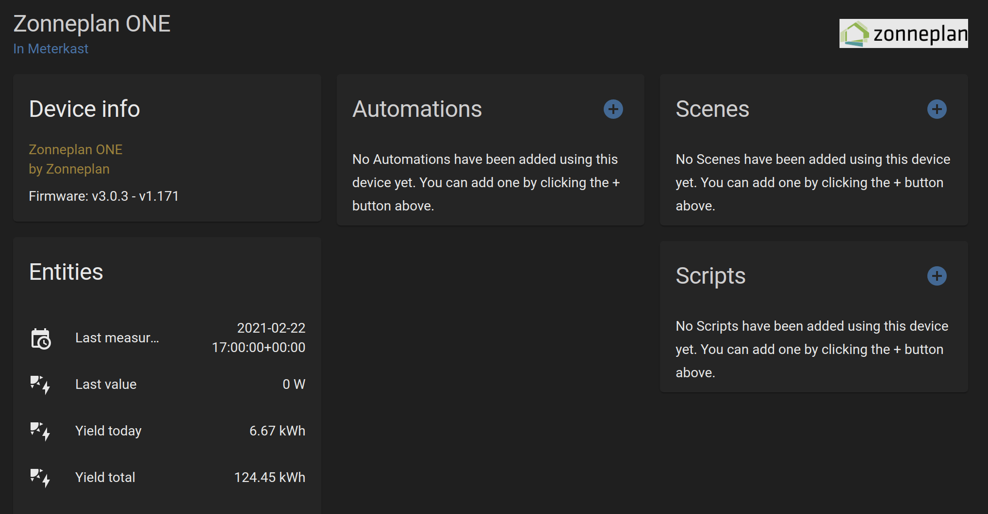Click the firmware version text
This screenshot has width=988, height=514.
tap(104, 196)
